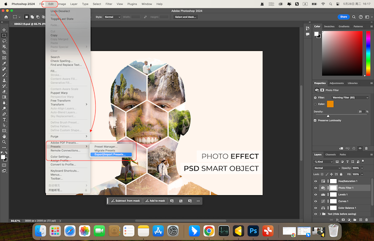Switch to the Adjustments tab
The height and width of the screenshot is (241, 374).
pyautogui.click(x=337, y=83)
